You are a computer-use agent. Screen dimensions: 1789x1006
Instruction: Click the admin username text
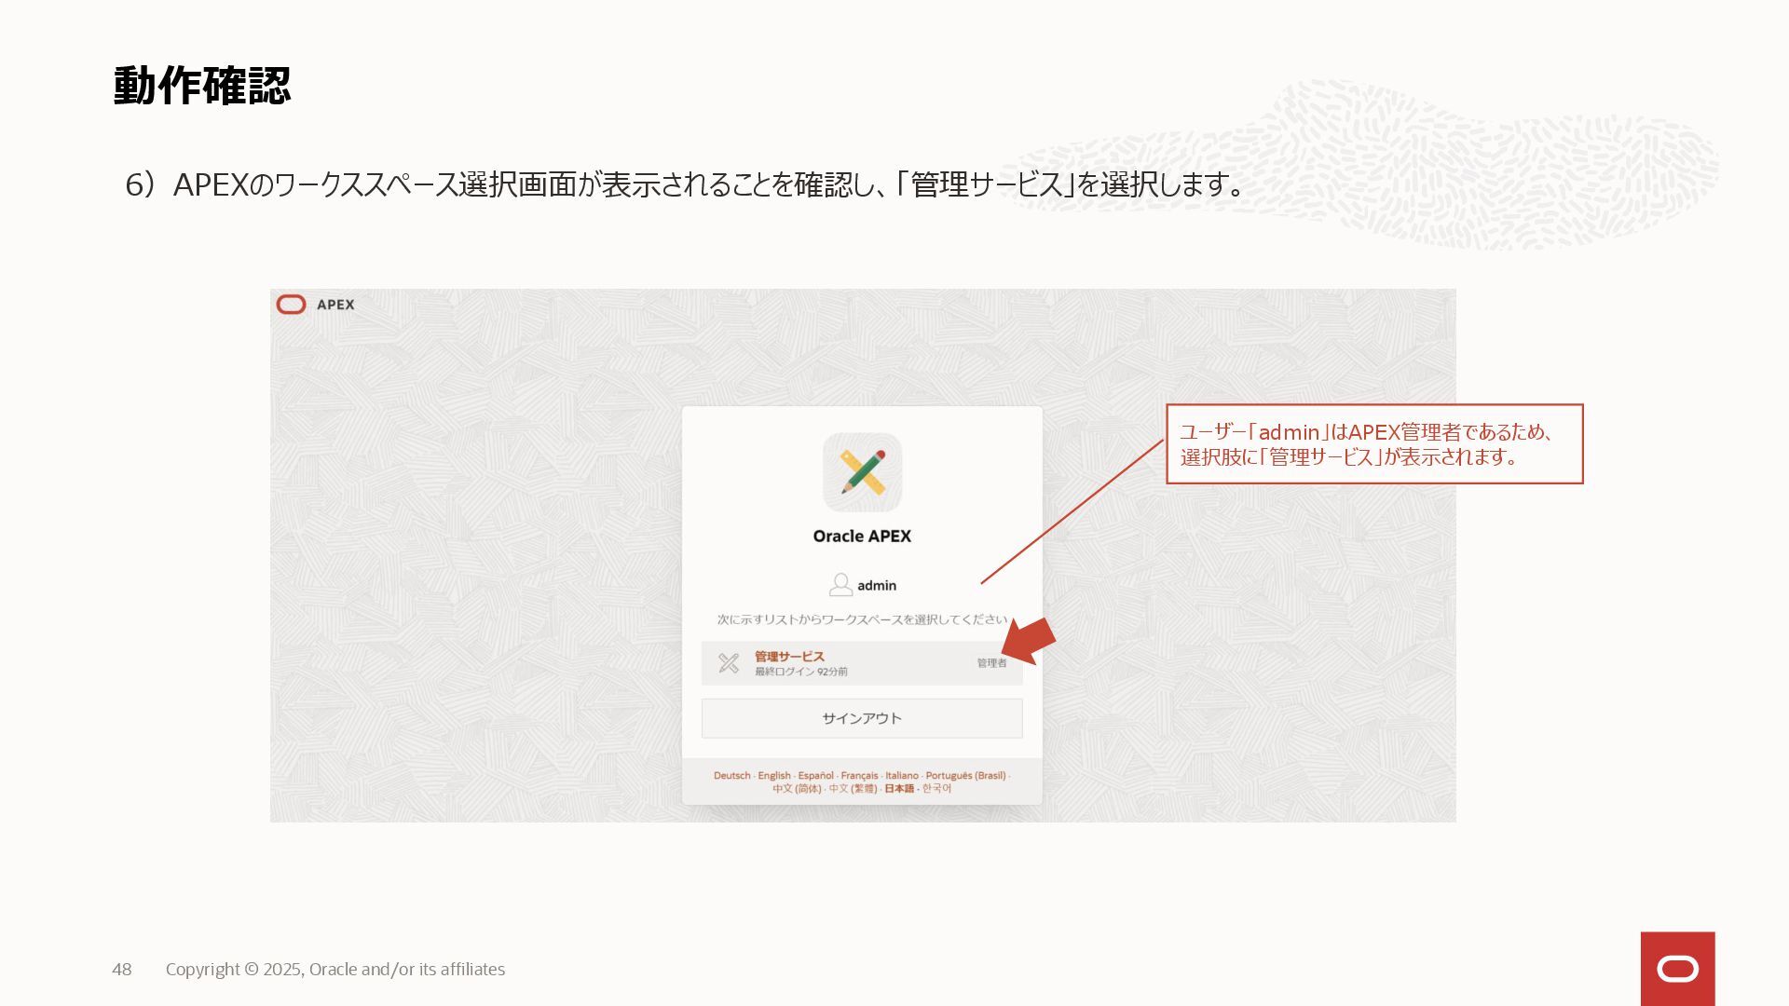pyautogui.click(x=877, y=586)
